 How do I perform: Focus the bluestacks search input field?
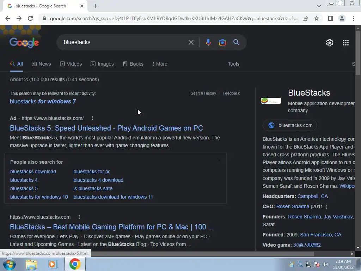click(124, 42)
